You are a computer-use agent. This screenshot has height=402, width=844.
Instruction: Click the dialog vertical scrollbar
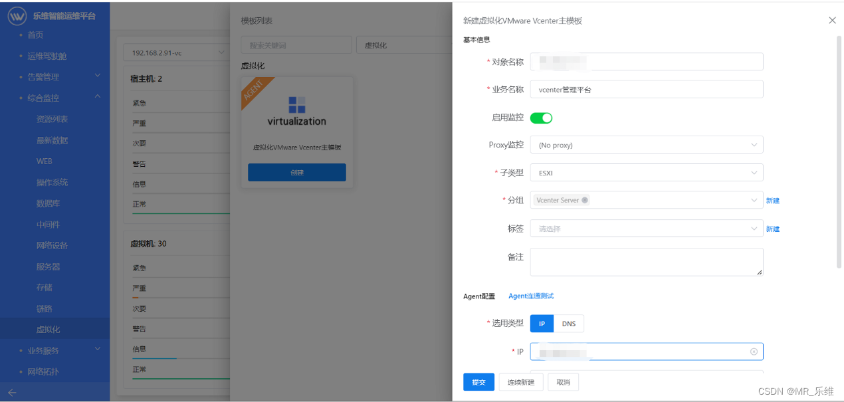click(839, 151)
